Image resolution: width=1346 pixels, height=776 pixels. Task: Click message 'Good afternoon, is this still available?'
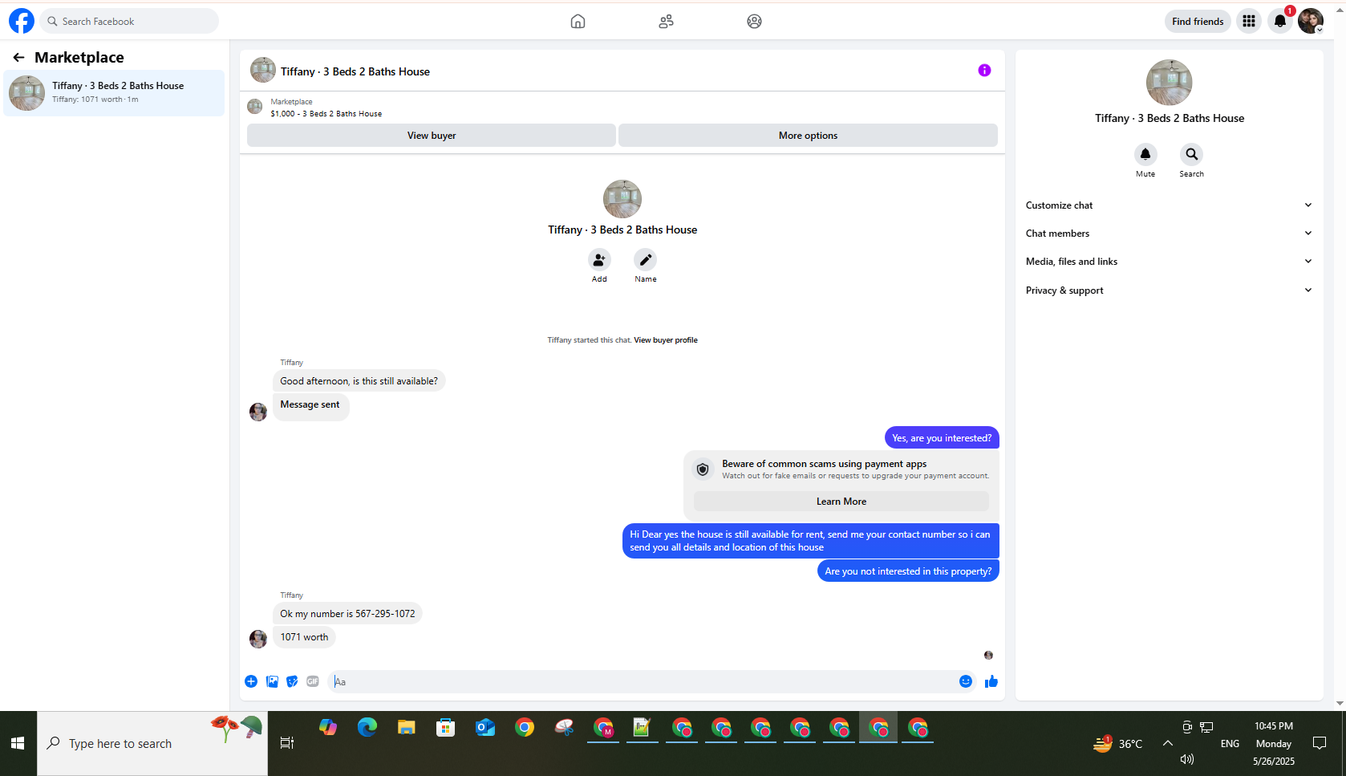click(359, 381)
